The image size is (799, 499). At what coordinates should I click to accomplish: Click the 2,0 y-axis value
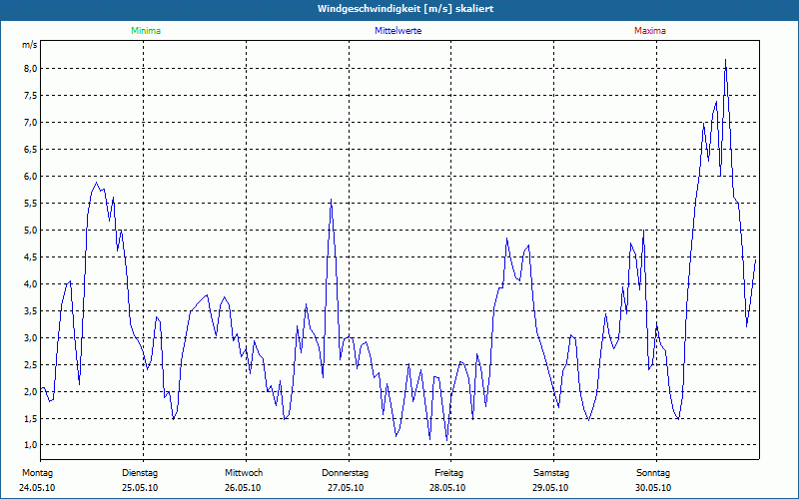[30, 391]
